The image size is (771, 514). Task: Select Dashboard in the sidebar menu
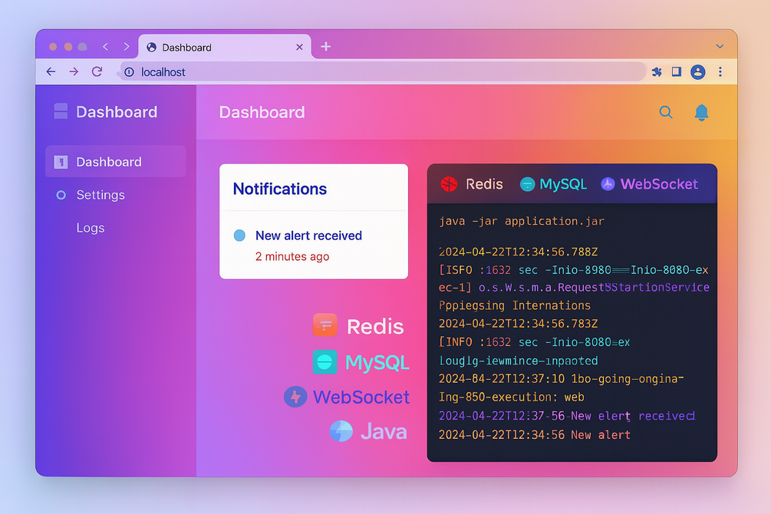[116, 161]
